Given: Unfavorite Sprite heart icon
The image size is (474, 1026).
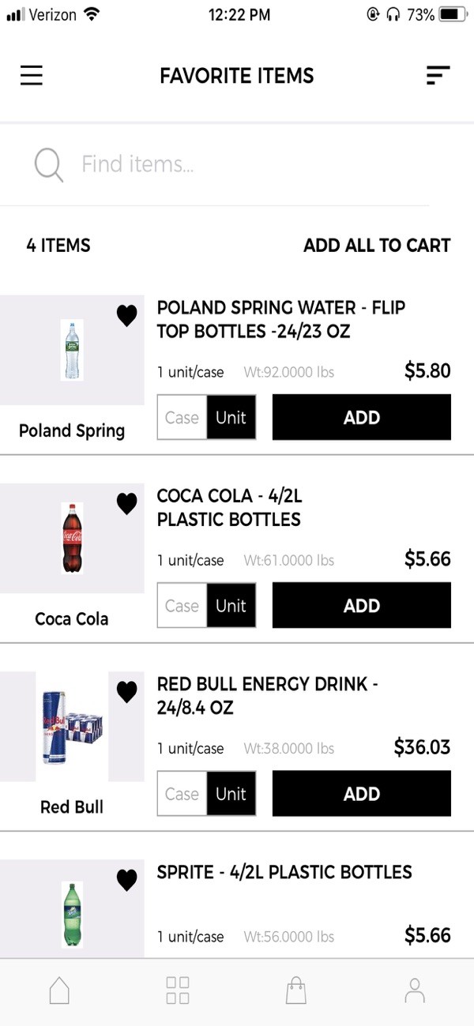Looking at the screenshot, I should [126, 880].
